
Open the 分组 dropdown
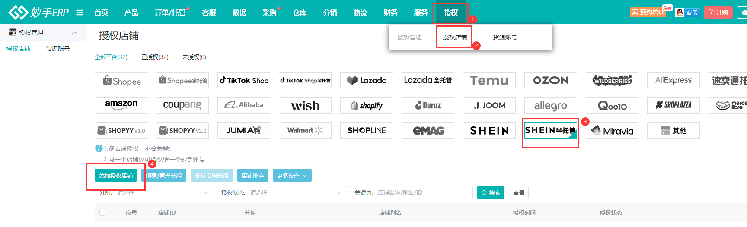click(153, 192)
